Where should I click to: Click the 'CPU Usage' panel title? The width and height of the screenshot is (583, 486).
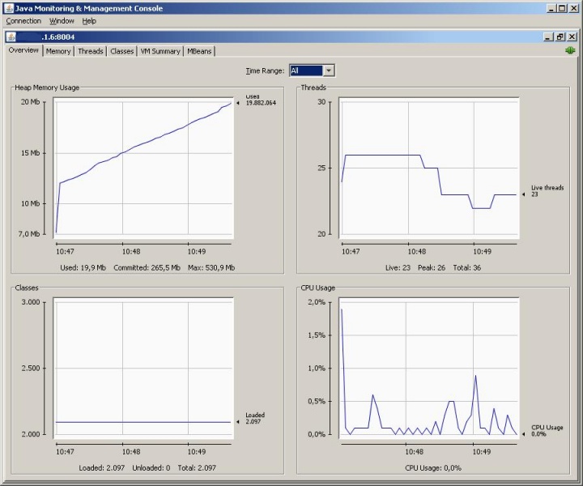tap(318, 288)
